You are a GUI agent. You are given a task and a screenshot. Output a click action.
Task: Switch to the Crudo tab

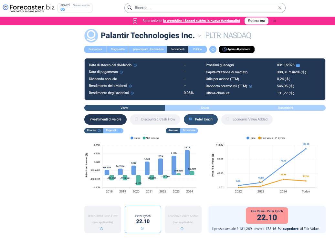click(205, 108)
